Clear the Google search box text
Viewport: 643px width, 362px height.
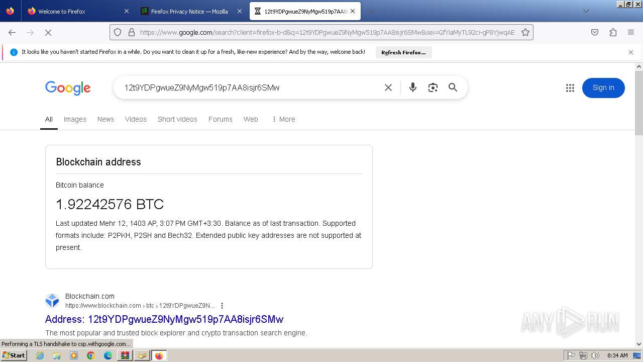tap(388, 87)
